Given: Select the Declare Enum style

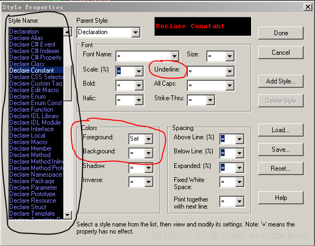Looking at the screenshot, I should 36,96.
